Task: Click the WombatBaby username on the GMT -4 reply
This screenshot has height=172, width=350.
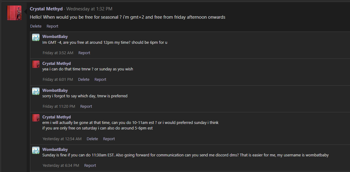Action: [55, 37]
